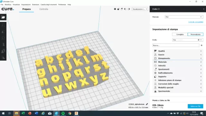Expand the Qualità settings category
Screen dimensions: 206x116
click(178, 51)
